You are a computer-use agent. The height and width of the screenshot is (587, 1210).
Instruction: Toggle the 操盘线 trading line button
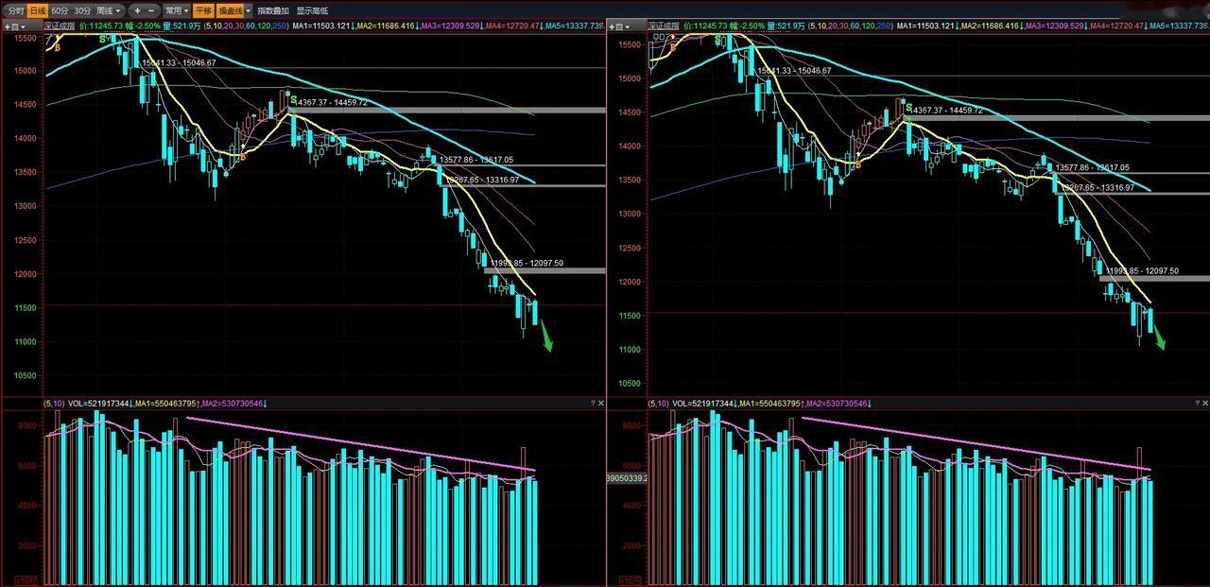point(230,10)
